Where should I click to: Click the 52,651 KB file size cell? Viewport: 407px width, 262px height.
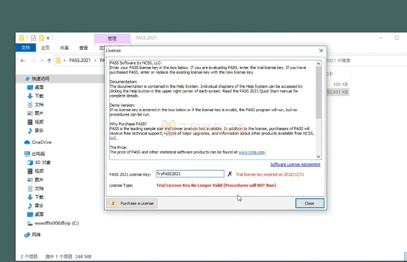(338, 92)
